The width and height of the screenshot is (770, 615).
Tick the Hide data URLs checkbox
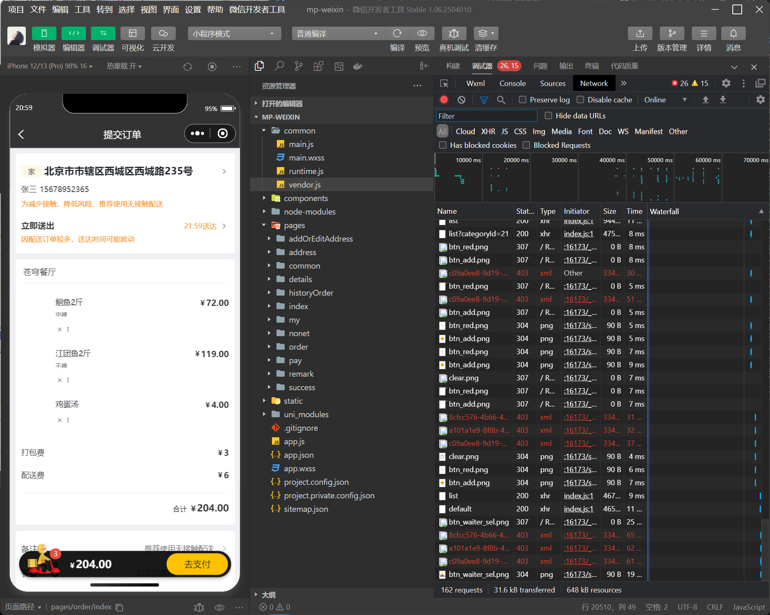(548, 116)
